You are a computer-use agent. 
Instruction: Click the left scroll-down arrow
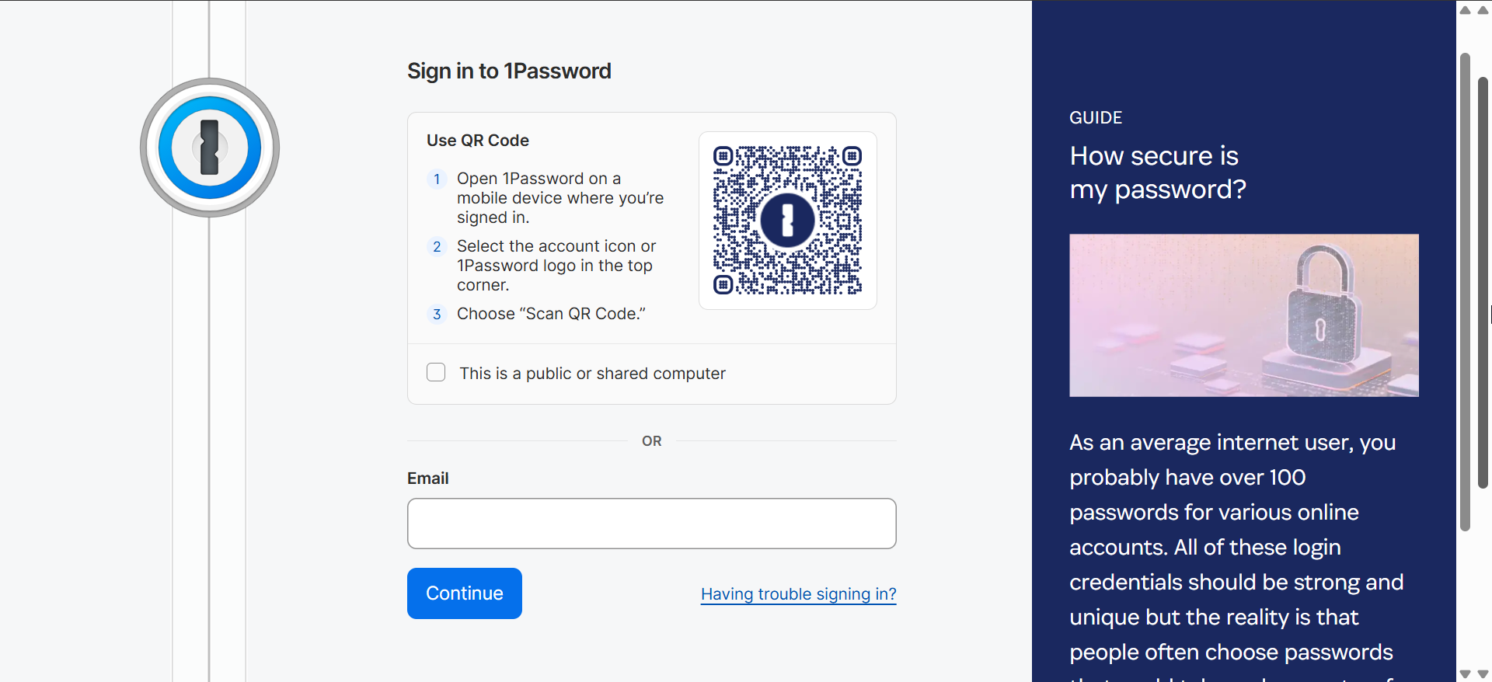1465,673
